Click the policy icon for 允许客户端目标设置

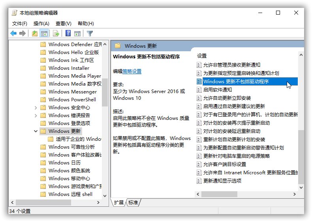point(199,164)
